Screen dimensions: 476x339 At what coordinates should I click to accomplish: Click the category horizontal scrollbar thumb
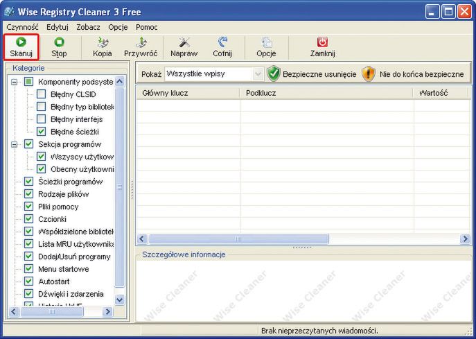[52, 311]
